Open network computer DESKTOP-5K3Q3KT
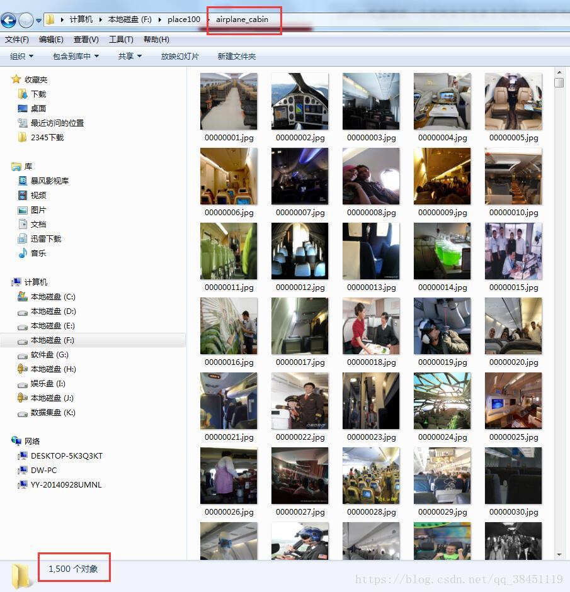The height and width of the screenshot is (592, 570). pos(67,455)
